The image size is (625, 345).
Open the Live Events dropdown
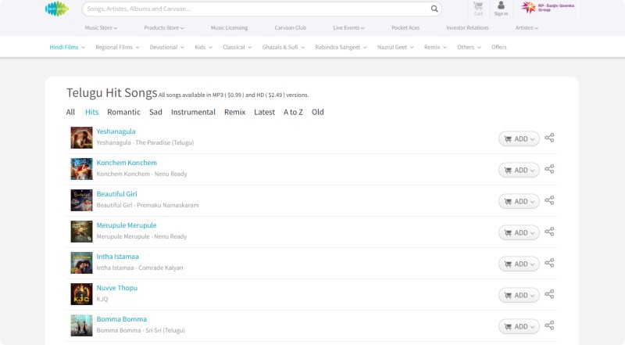coord(348,28)
